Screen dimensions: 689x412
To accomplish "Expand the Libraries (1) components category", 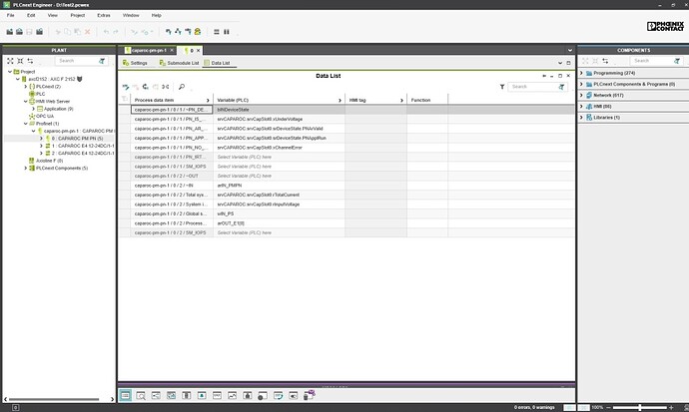I will [581, 118].
